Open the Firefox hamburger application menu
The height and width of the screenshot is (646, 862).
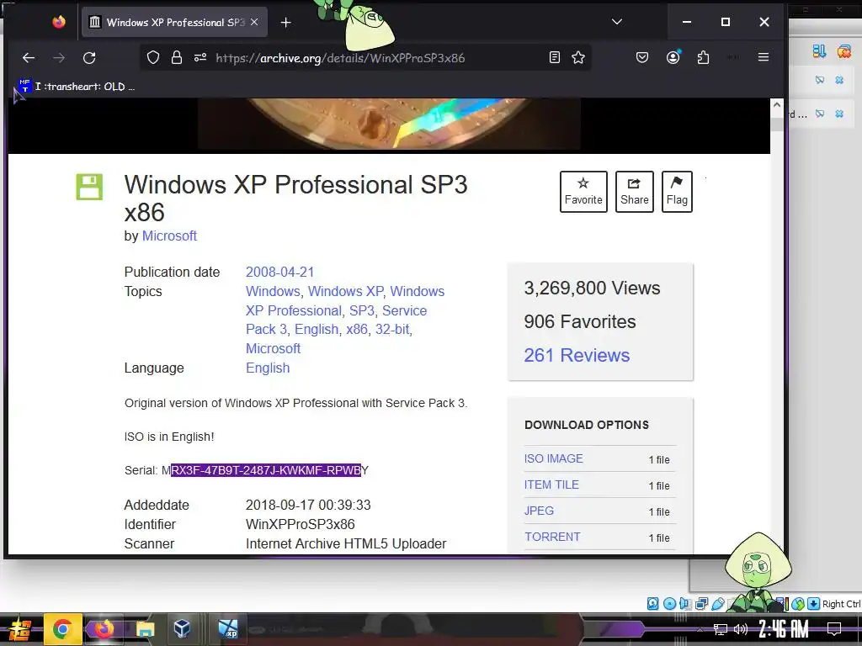click(x=763, y=57)
